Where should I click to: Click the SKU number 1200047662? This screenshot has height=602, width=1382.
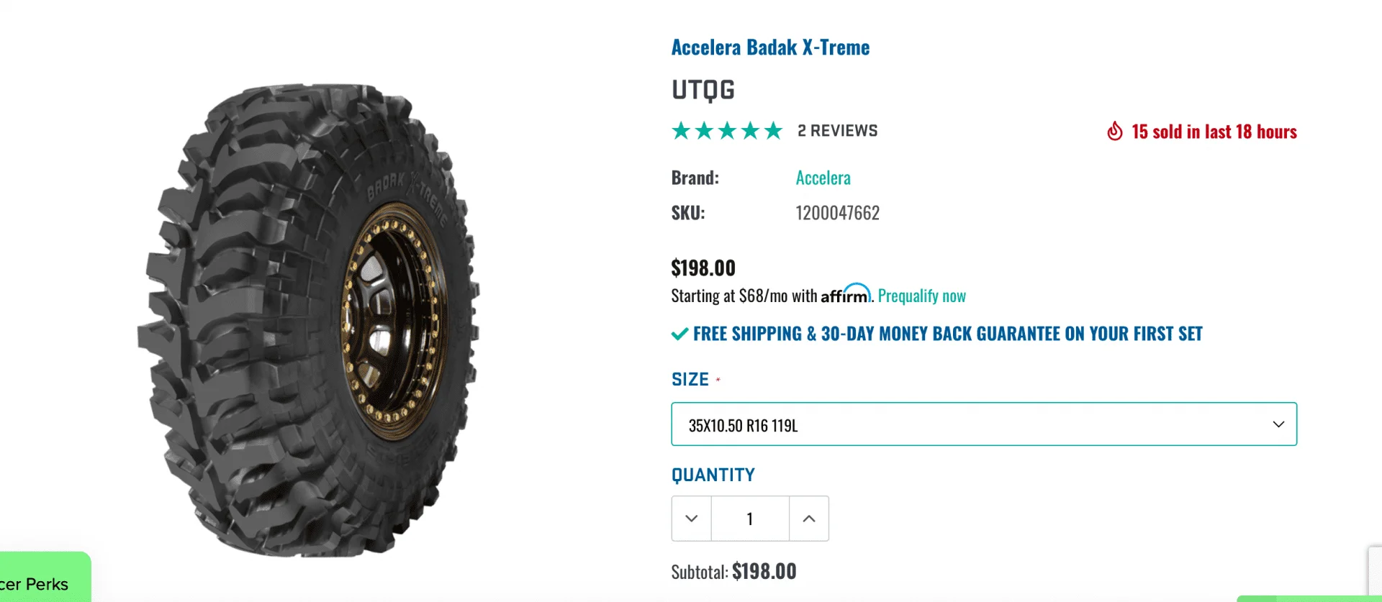tap(837, 213)
